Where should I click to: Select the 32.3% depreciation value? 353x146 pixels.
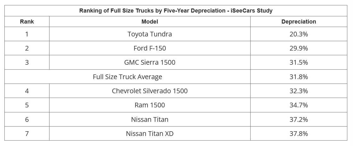298,91
